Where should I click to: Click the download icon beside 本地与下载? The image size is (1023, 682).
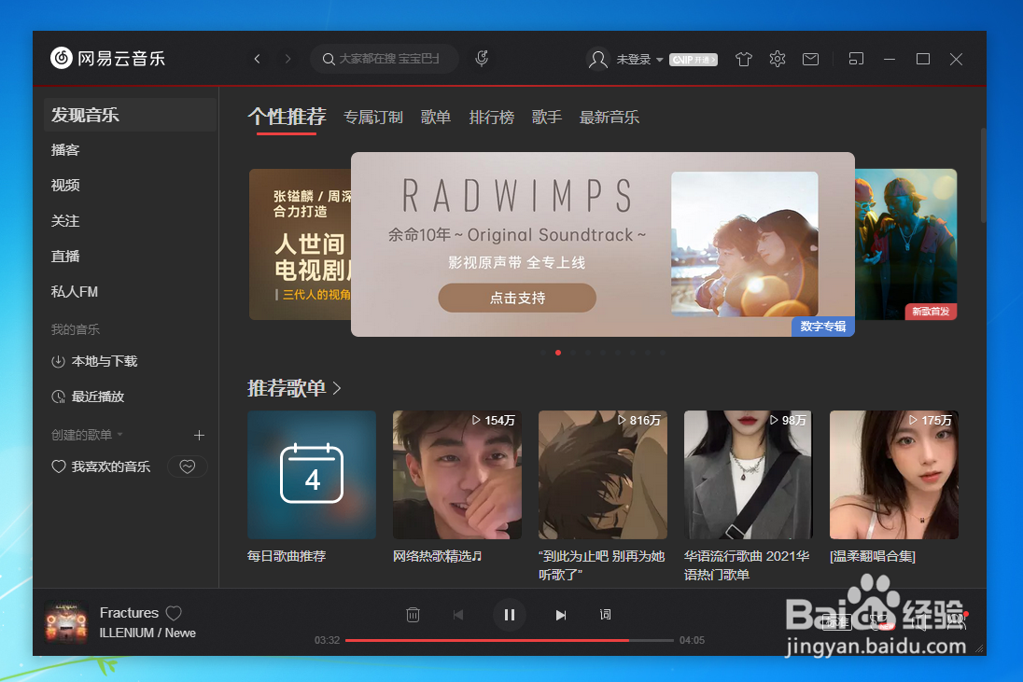58,361
